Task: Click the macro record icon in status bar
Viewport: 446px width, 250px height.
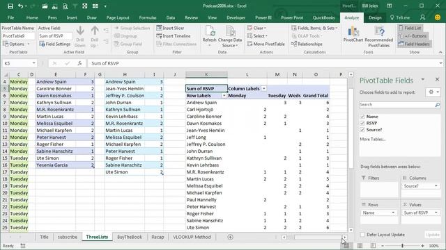Action: [x=23, y=246]
